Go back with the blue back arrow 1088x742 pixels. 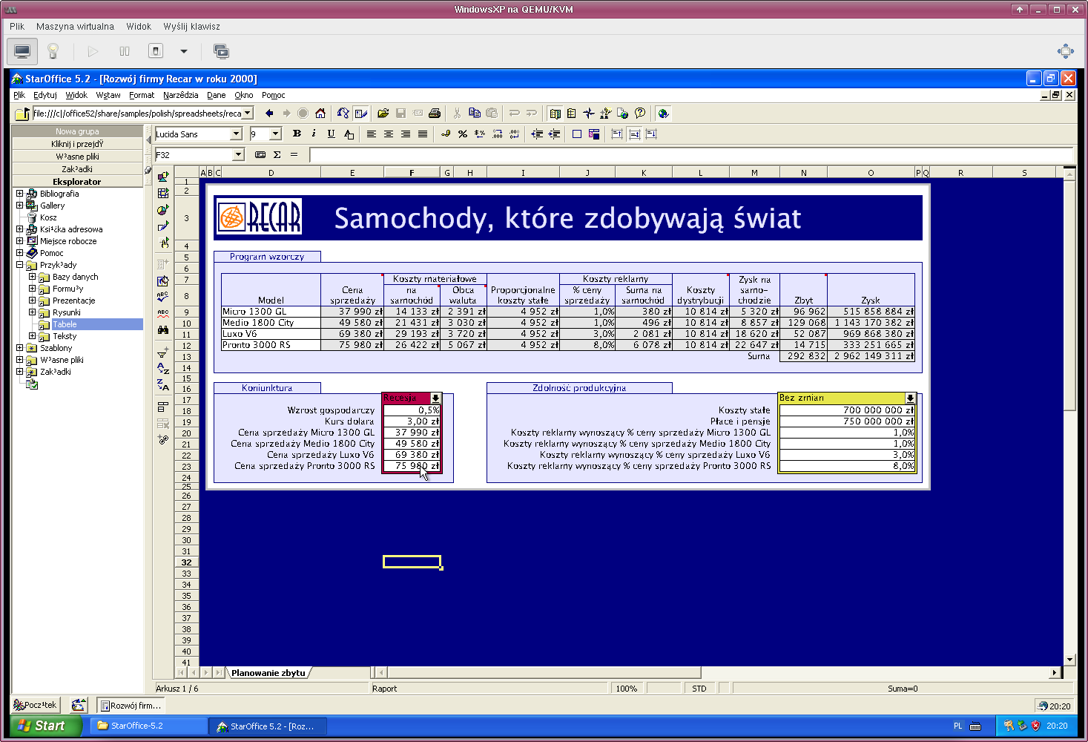(269, 114)
